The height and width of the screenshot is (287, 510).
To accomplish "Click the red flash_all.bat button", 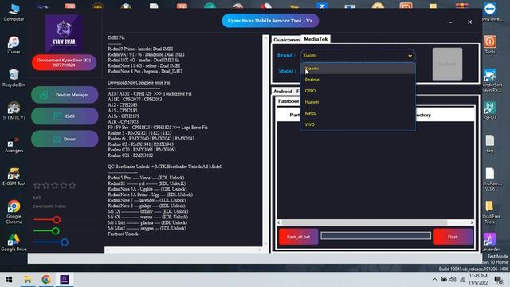I will [298, 237].
